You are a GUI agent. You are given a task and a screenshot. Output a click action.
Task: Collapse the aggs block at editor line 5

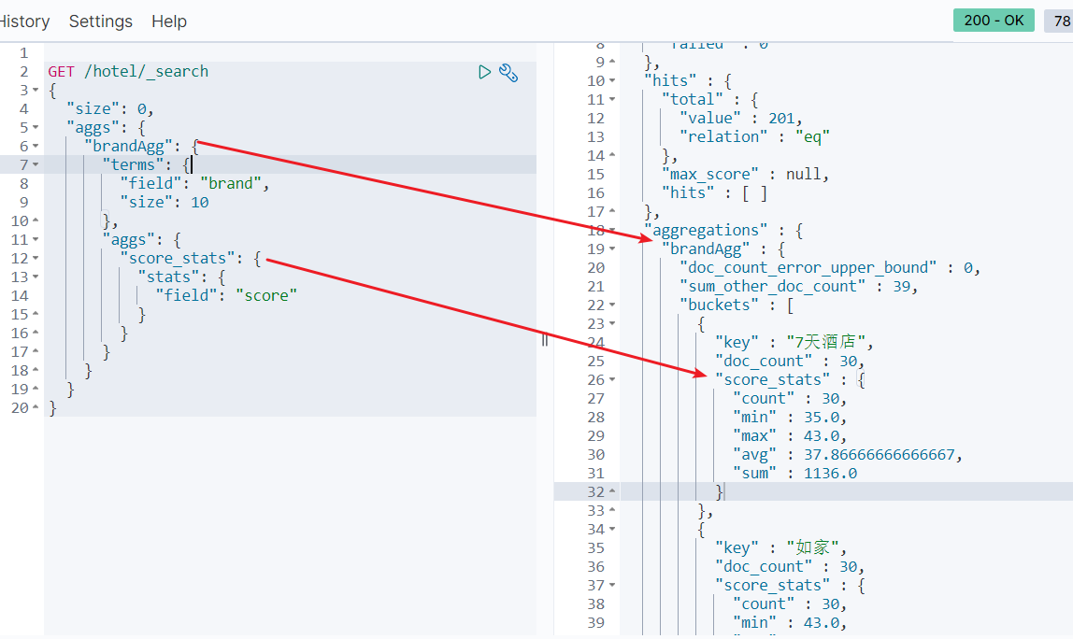(x=36, y=128)
